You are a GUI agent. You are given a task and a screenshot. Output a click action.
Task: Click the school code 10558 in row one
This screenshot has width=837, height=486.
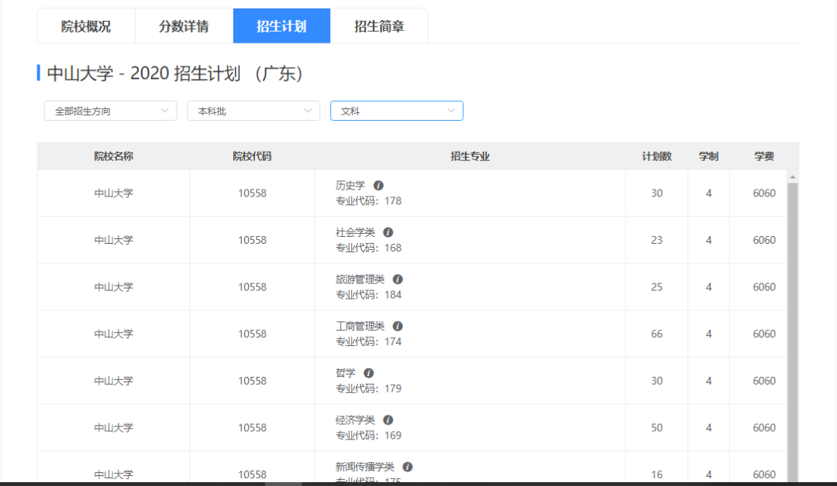pos(252,193)
